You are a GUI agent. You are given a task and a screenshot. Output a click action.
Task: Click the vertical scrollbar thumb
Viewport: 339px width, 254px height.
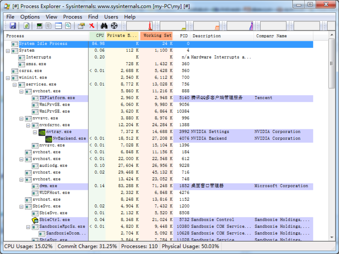[x=332, y=63]
